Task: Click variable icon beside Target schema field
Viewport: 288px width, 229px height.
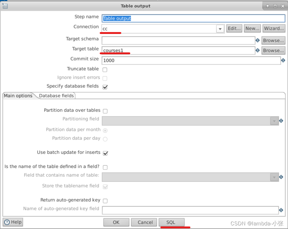Action: (258, 40)
